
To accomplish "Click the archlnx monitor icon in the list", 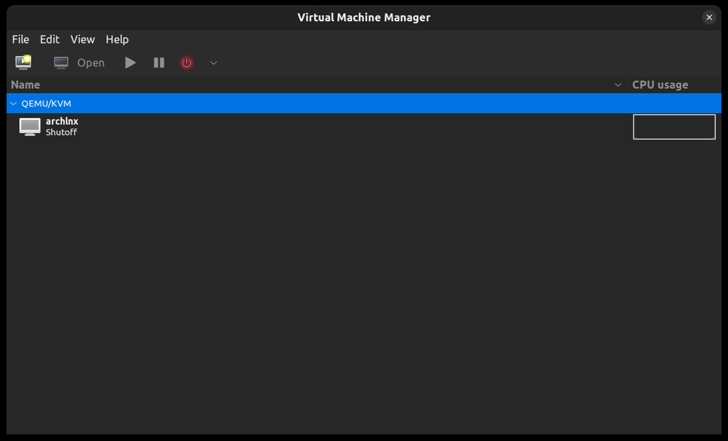I will (30, 127).
